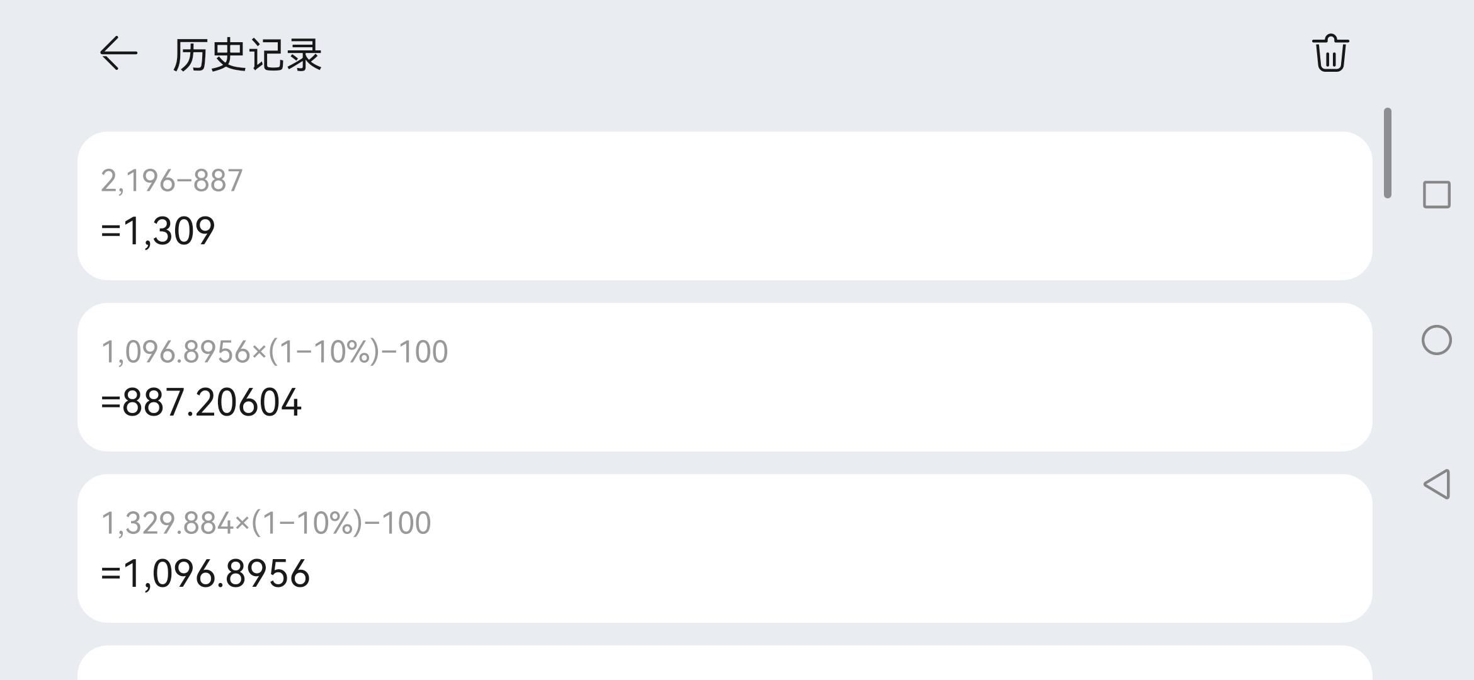1474x680 pixels.
Task: Go home using the circle icon
Action: pos(1437,340)
